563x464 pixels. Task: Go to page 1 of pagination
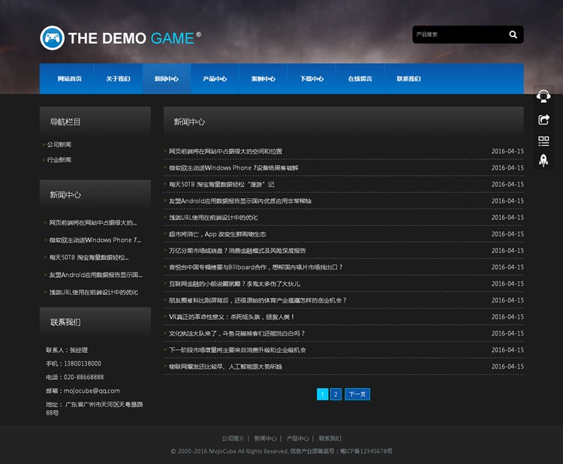pyautogui.click(x=323, y=394)
